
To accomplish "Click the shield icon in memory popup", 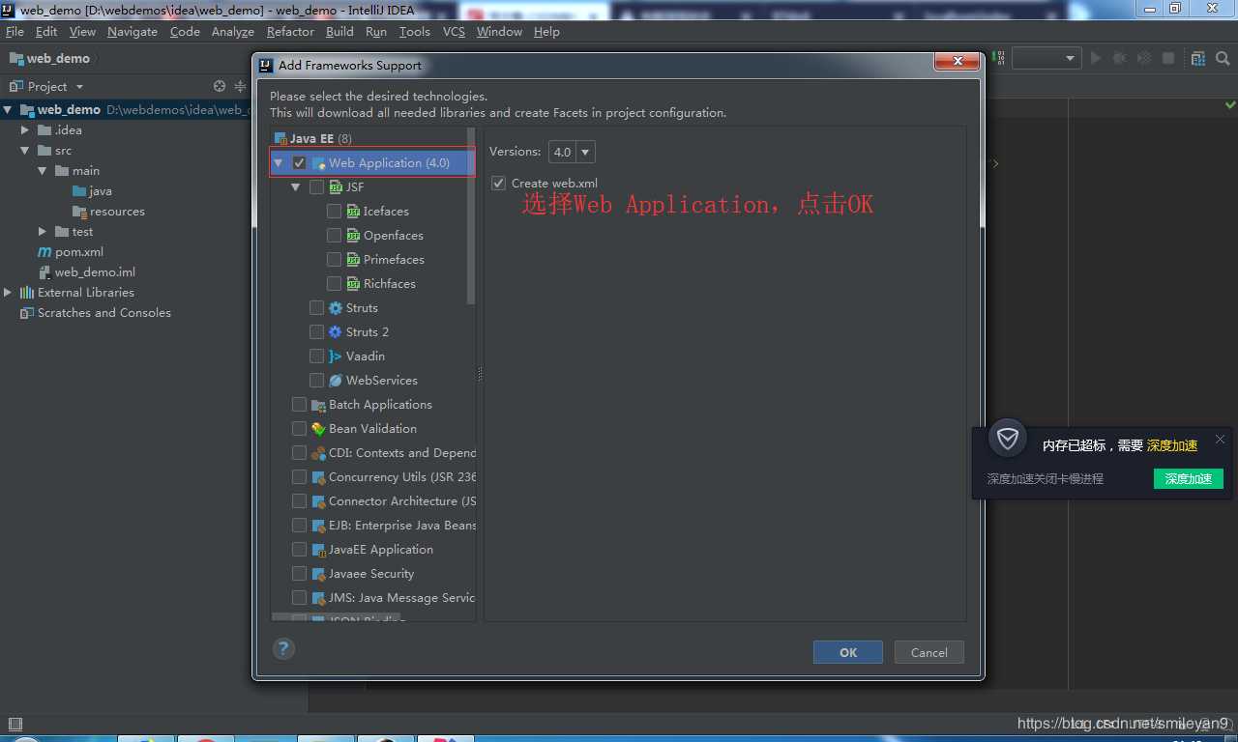I will click(1008, 440).
